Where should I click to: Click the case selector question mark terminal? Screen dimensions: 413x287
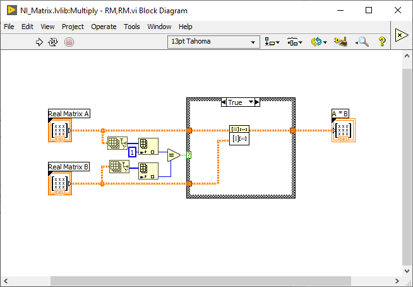(x=189, y=155)
